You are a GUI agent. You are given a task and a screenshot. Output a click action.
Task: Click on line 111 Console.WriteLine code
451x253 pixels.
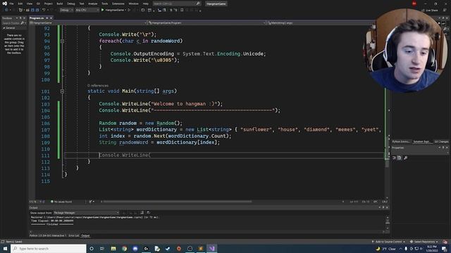click(125, 155)
